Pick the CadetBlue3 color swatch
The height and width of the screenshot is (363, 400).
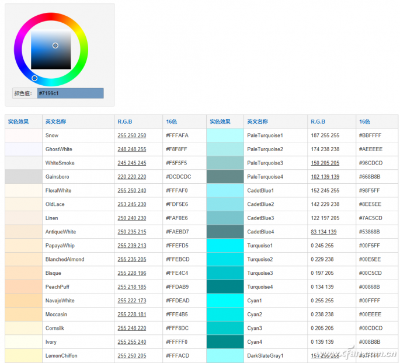click(225, 218)
